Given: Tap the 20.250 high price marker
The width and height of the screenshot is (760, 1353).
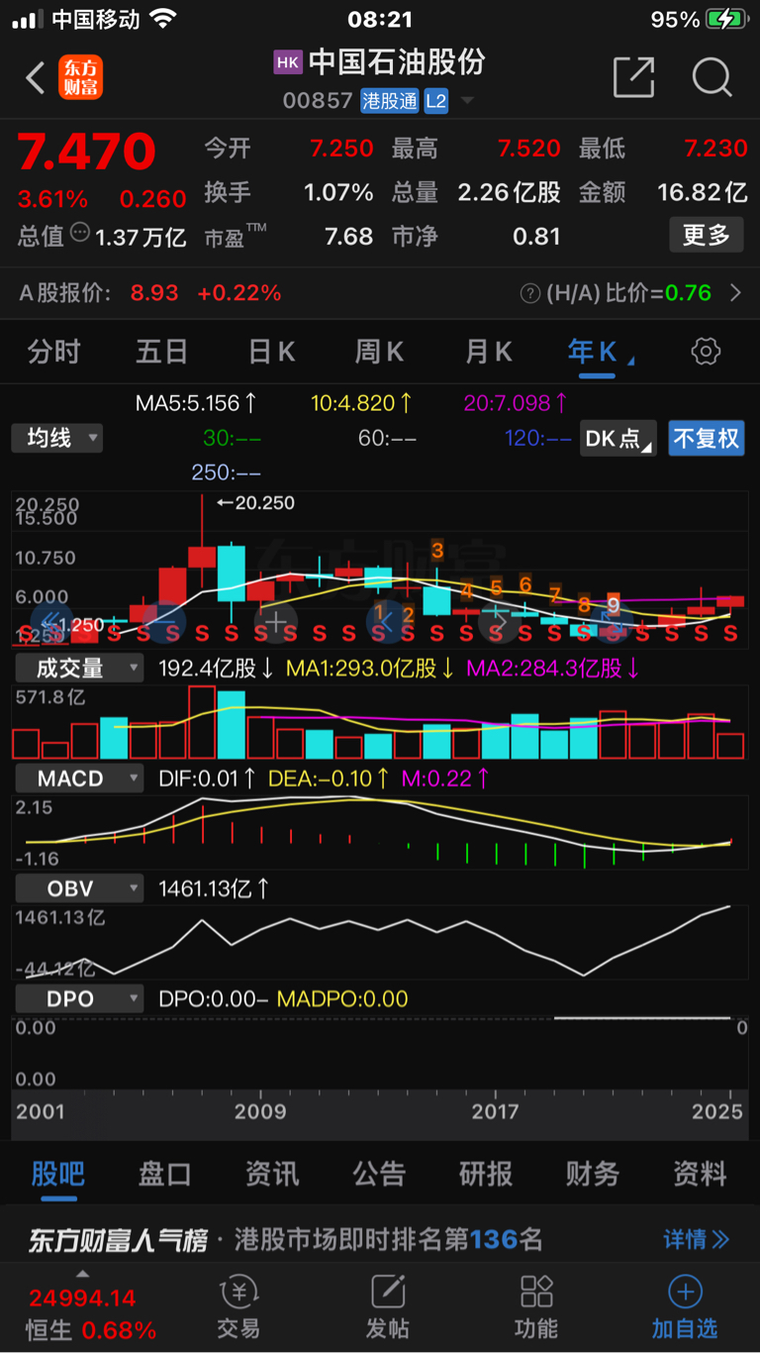Looking at the screenshot, I should pos(256,503).
